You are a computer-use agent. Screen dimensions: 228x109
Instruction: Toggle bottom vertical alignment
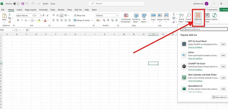point(61,15)
